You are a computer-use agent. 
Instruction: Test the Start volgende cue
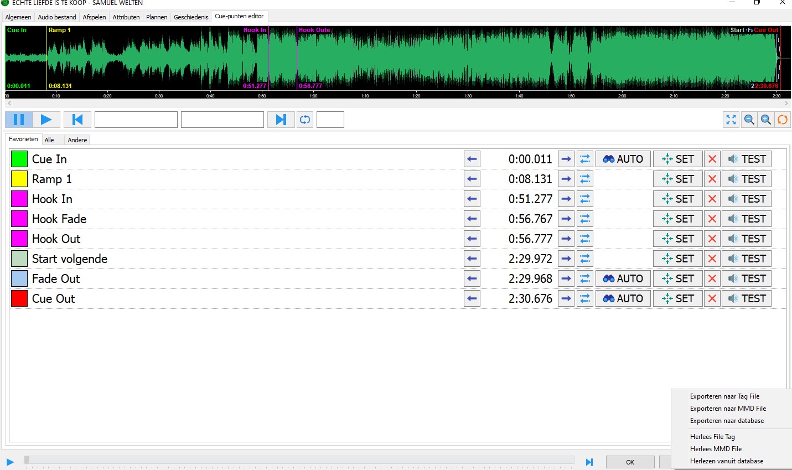[747, 259]
